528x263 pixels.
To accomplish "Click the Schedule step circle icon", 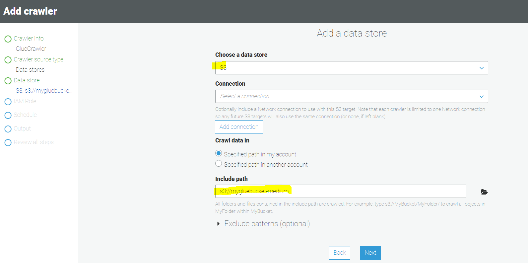I will point(8,116).
